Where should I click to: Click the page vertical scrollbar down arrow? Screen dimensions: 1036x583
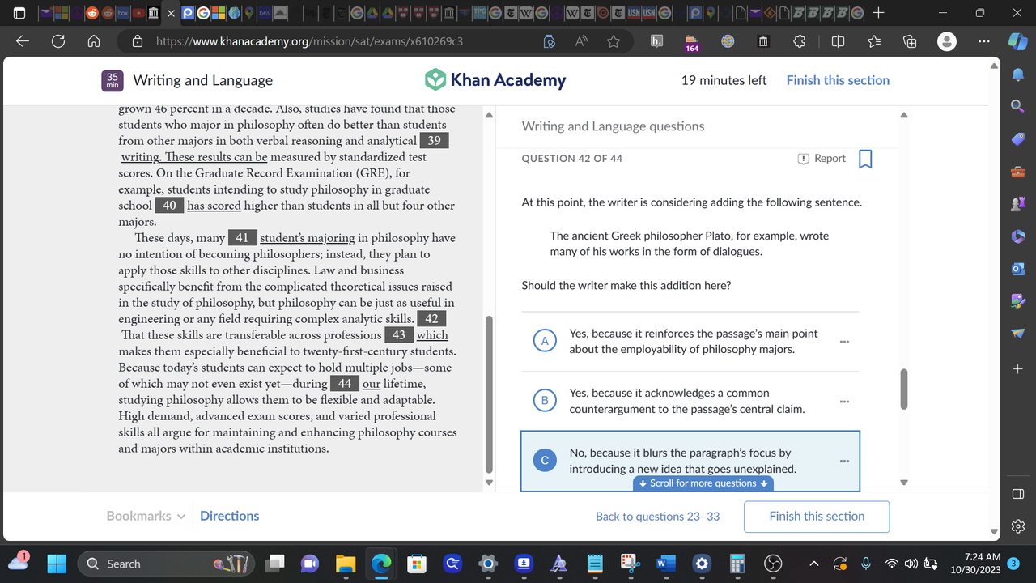[995, 532]
